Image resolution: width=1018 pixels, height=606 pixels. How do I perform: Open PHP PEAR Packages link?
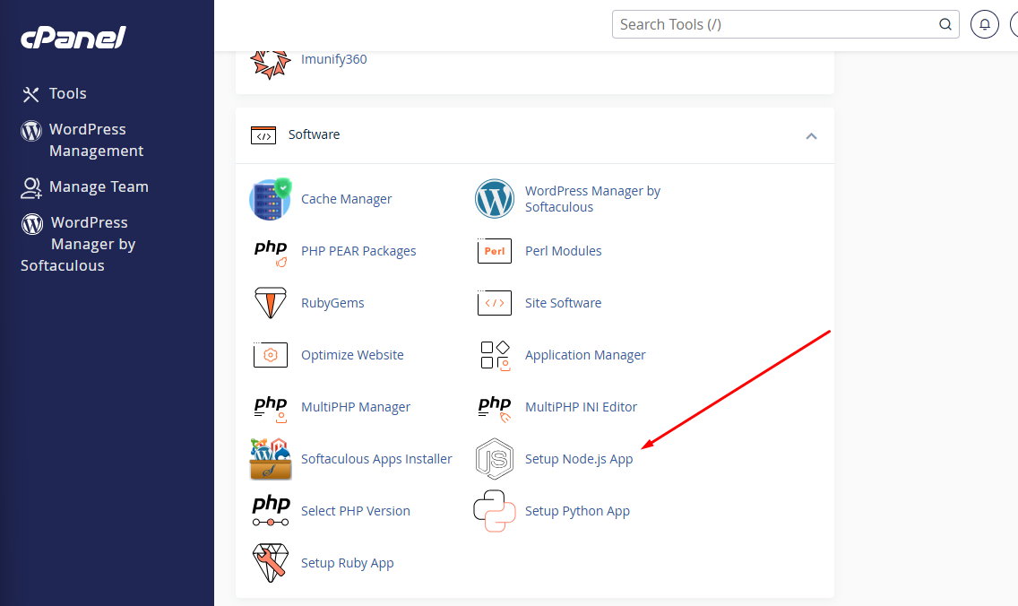(x=358, y=251)
